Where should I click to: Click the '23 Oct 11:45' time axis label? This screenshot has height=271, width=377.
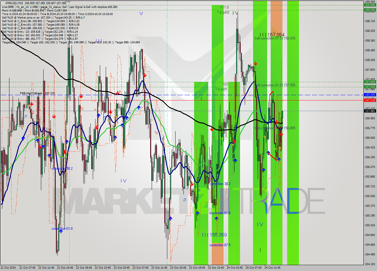[x=159, y=268]
